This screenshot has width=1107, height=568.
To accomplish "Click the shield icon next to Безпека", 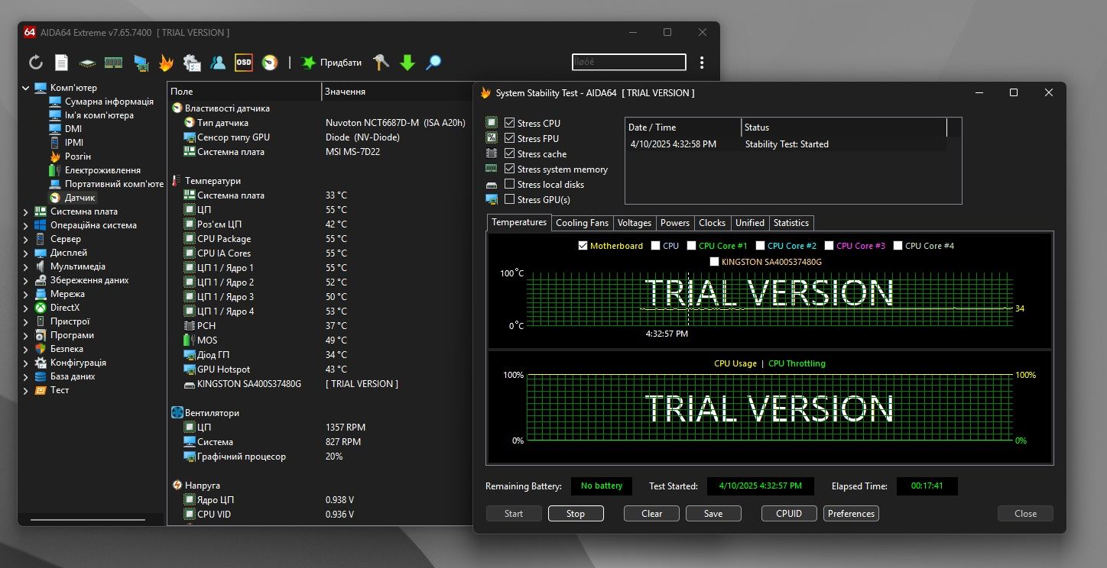I will 41,349.
